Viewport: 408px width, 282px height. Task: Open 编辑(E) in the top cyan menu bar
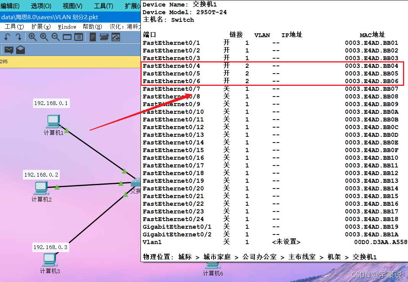pyautogui.click(x=10, y=6)
